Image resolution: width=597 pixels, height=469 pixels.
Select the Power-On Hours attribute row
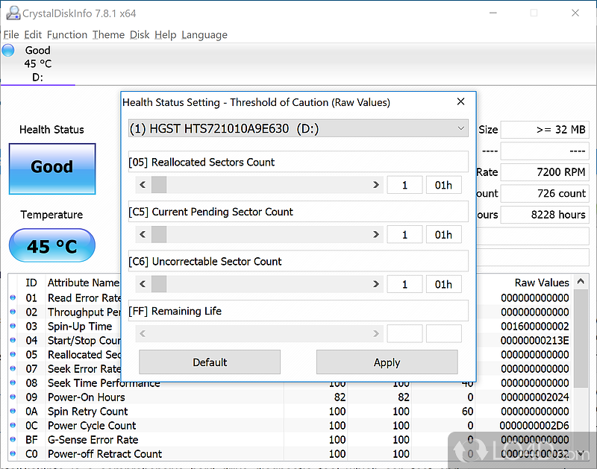click(290, 397)
